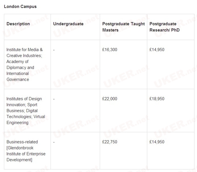Viewport: 197px width, 172px height.
Task: Click the undergraduate dash in Design Innovation row
Action: tap(54, 99)
